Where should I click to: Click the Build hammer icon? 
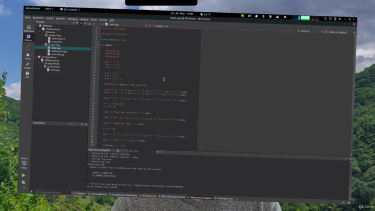[x=23, y=189]
